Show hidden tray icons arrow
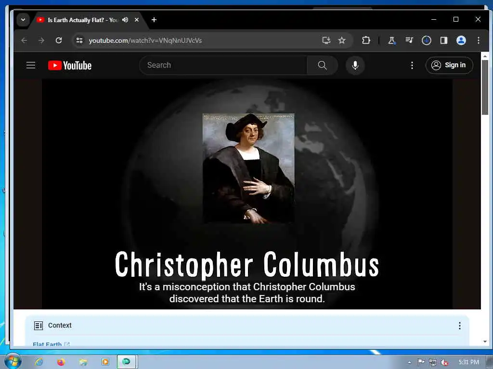 tap(409, 362)
